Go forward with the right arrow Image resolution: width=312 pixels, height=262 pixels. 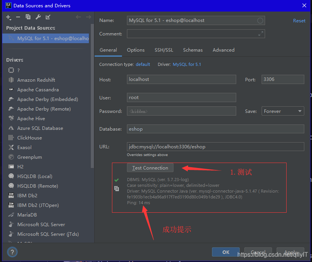(88, 17)
